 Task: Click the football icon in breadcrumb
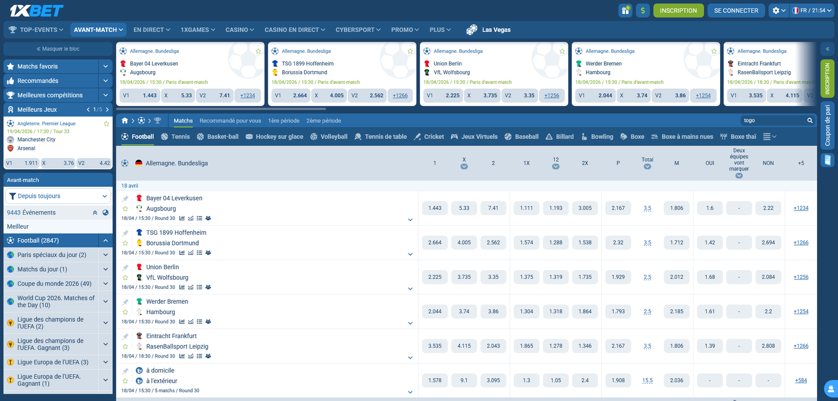tap(141, 120)
